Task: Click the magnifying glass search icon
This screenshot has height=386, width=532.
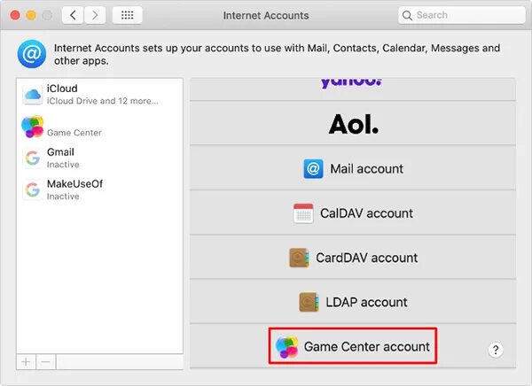Action: [x=407, y=16]
